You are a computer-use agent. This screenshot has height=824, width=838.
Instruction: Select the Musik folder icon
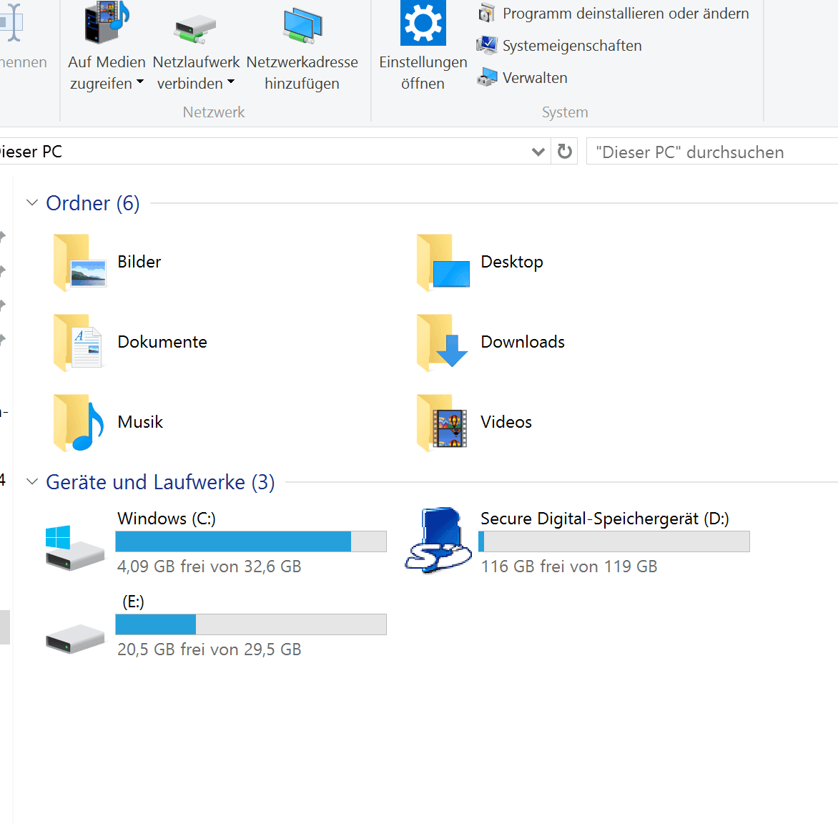pos(79,423)
